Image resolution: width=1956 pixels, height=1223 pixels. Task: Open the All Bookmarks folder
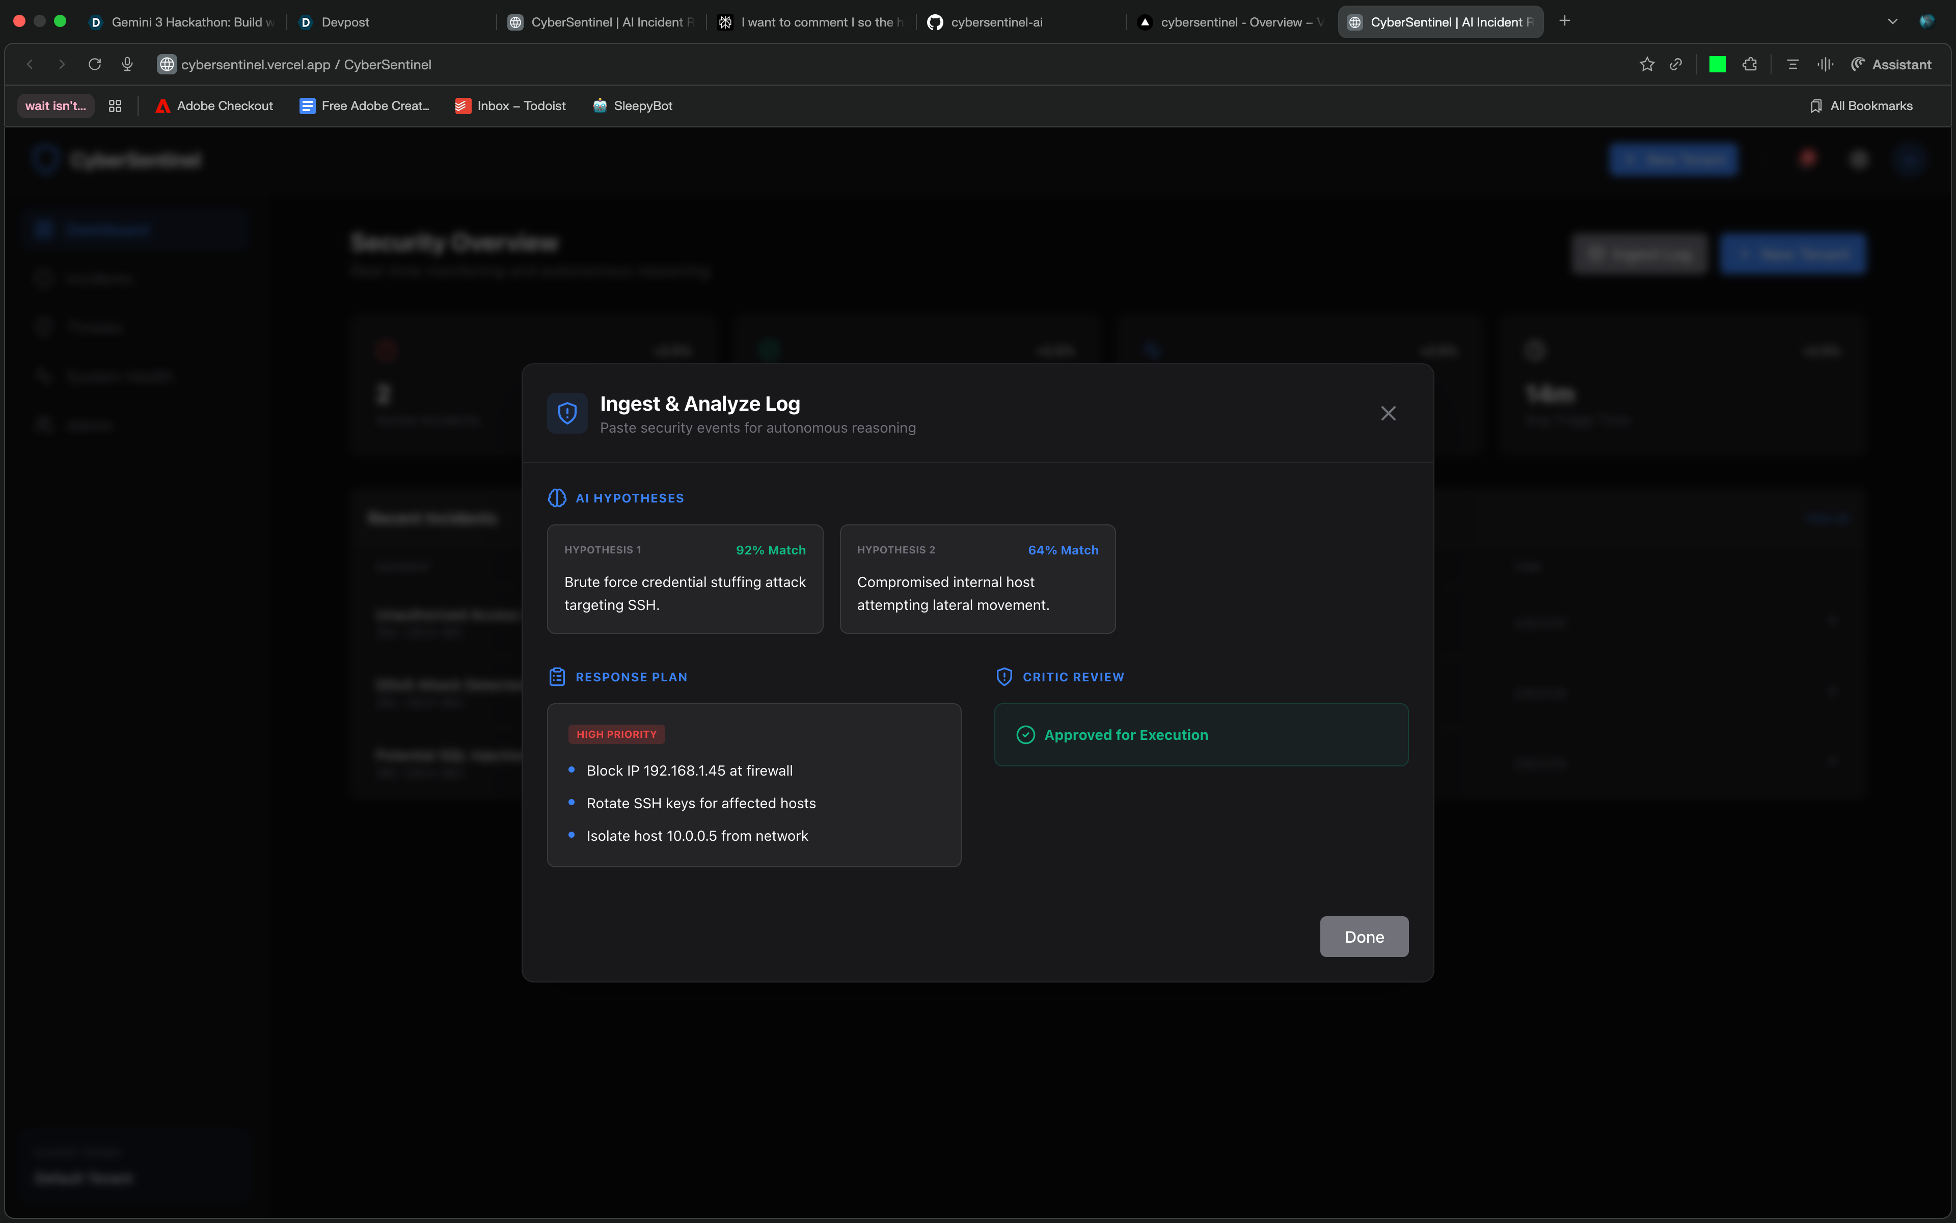tap(1861, 106)
